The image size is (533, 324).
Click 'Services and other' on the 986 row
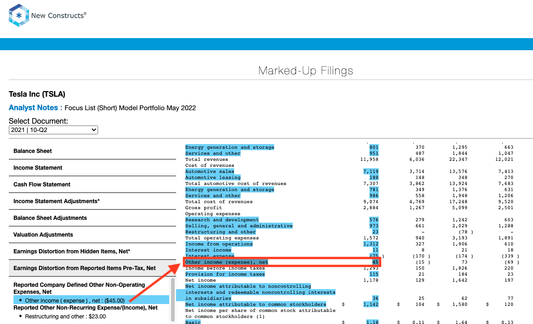tap(213, 196)
